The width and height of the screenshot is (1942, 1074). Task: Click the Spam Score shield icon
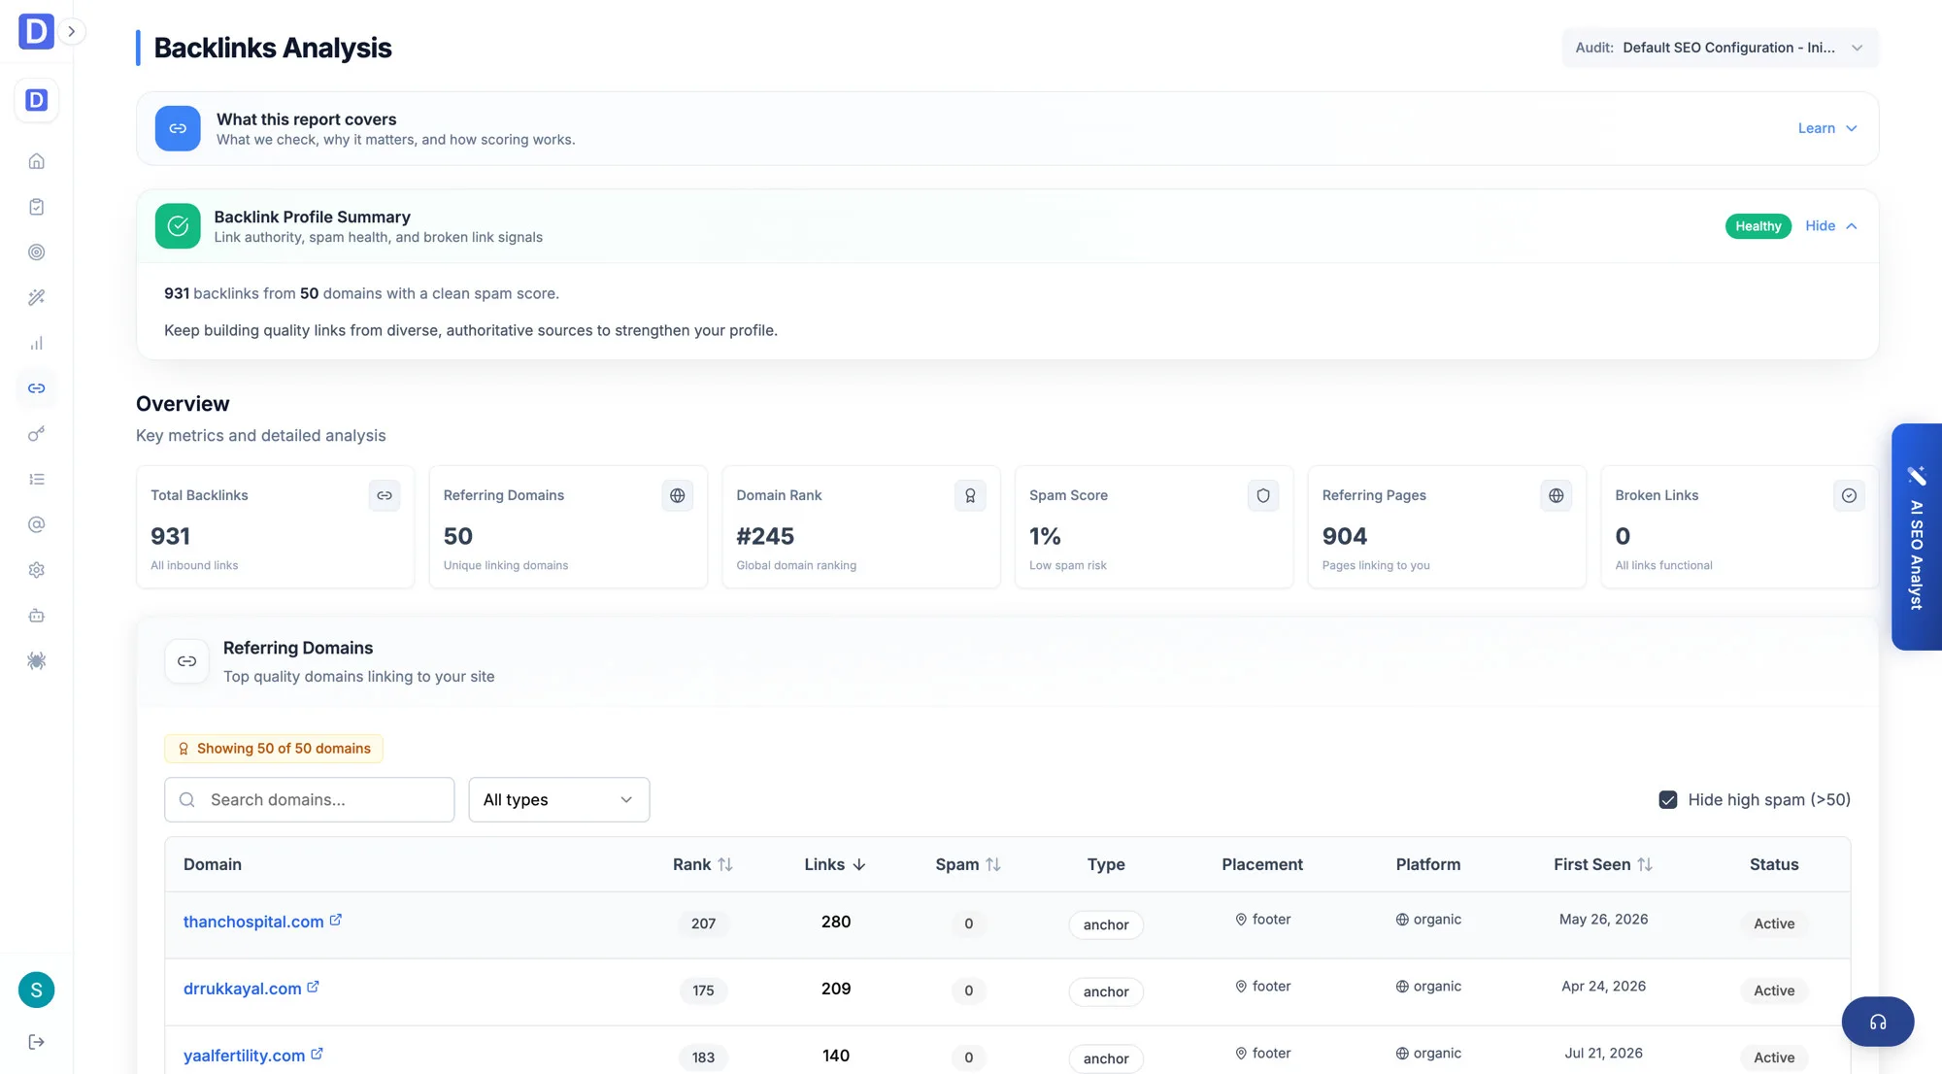(x=1263, y=495)
